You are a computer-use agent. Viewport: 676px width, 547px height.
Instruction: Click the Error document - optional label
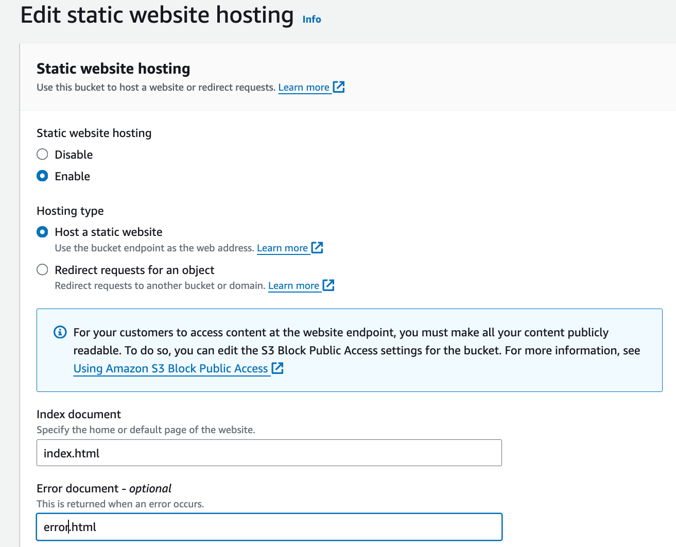[x=104, y=488]
